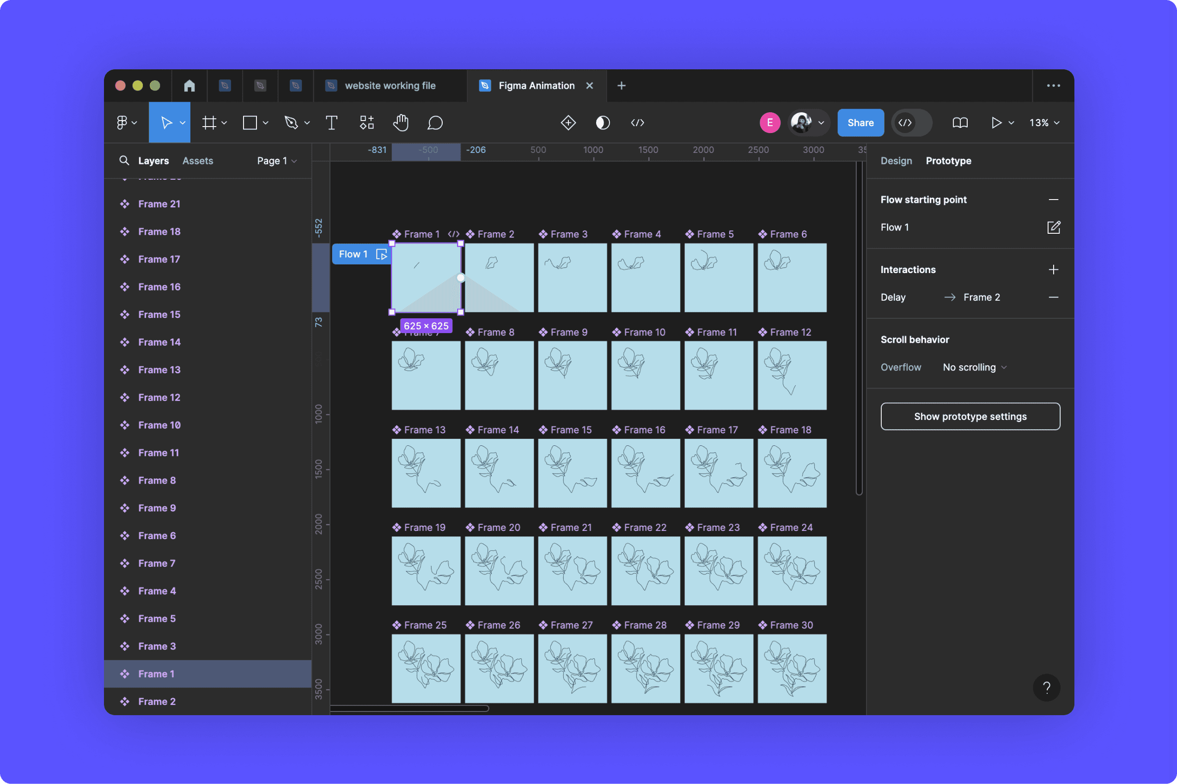The height and width of the screenshot is (784, 1177).
Task: Click the Delay interaction trigger
Action: point(892,297)
